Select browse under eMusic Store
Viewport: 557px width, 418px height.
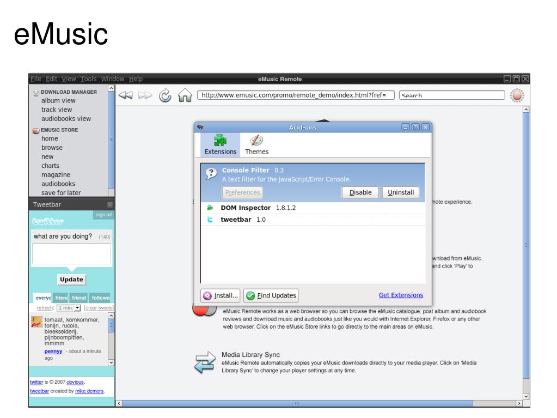pos(52,148)
